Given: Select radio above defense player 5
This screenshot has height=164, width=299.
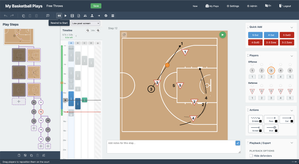Looking at the screenshot, I should click(x=290, y=86).
